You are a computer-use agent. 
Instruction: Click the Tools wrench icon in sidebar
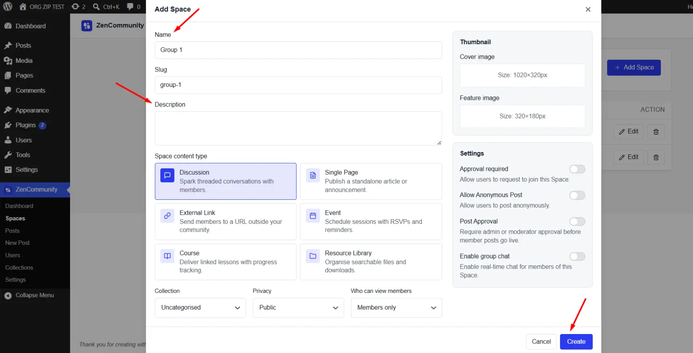8,155
